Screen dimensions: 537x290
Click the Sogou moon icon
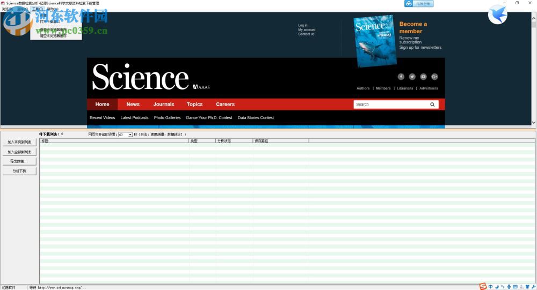[x=497, y=287]
